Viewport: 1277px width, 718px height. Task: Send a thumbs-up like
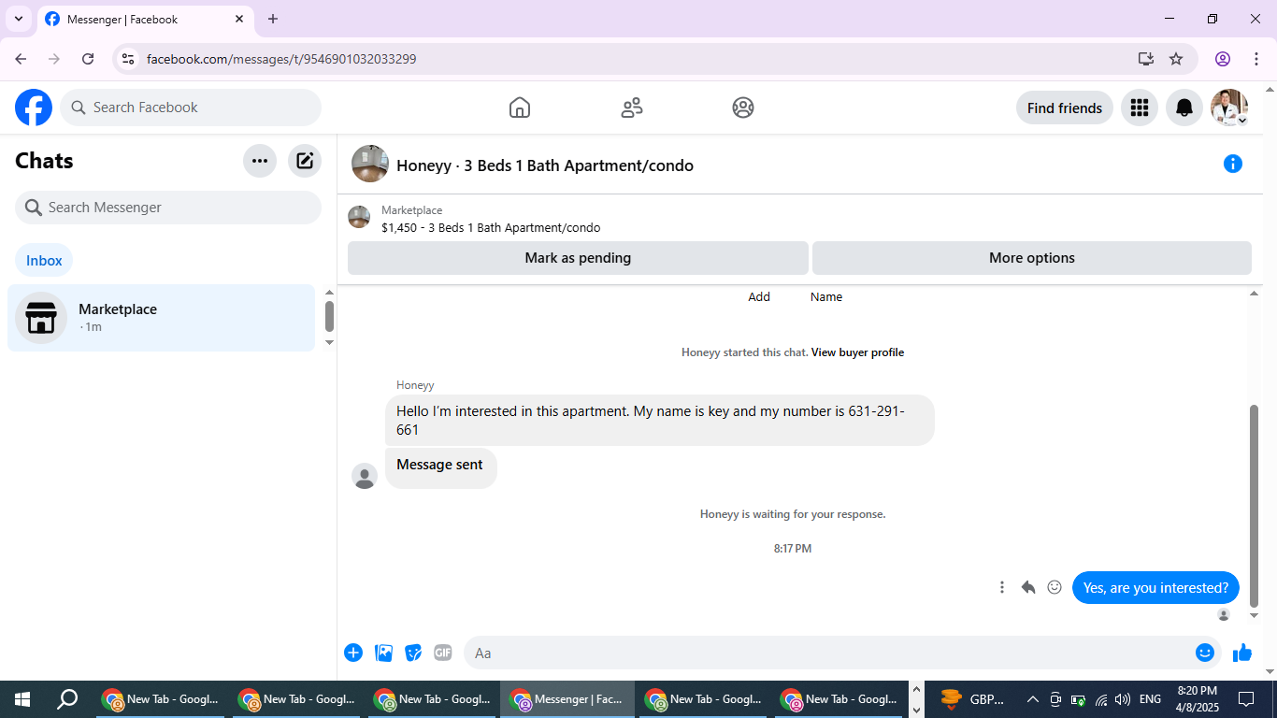(x=1242, y=653)
